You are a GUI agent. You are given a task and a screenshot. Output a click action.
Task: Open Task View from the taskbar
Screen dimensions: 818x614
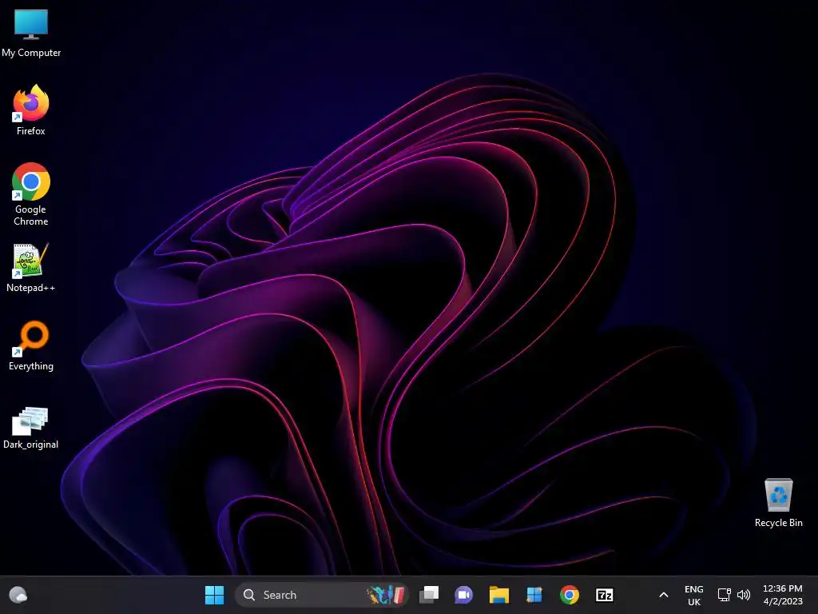(429, 595)
